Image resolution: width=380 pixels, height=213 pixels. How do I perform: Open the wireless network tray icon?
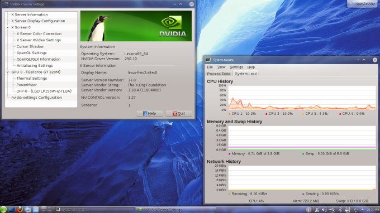coord(355,210)
